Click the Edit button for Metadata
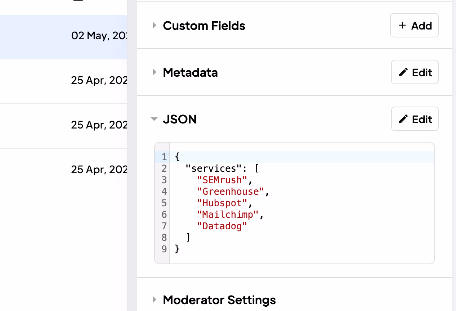This screenshot has height=311, width=456. pos(415,72)
